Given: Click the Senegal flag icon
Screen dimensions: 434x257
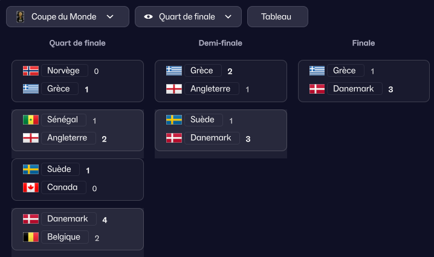Looking at the screenshot, I should 31,120.
